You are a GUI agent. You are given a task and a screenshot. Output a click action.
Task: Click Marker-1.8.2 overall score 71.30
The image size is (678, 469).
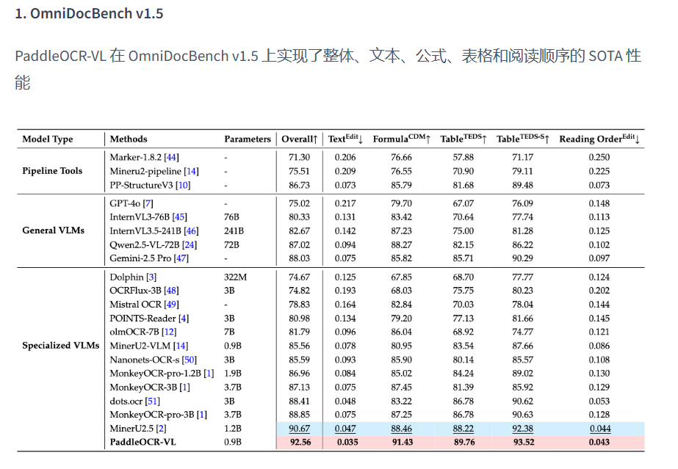(299, 157)
